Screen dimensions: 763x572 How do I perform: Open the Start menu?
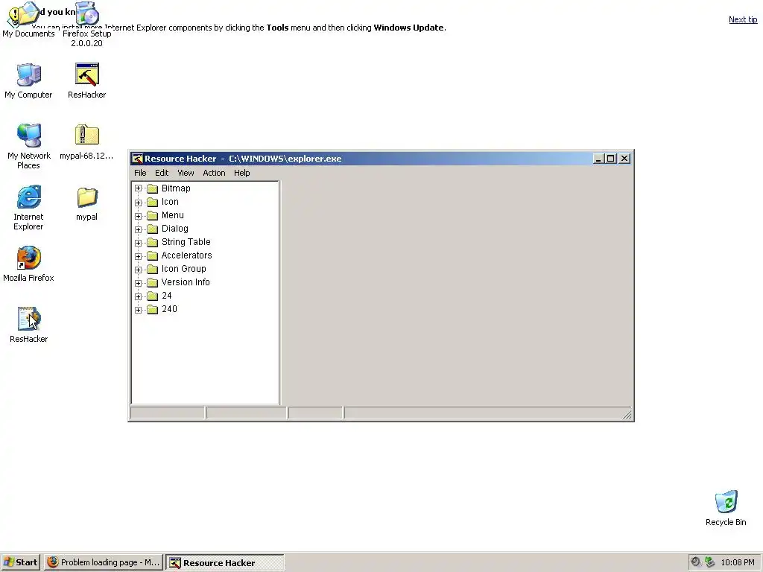coord(21,562)
